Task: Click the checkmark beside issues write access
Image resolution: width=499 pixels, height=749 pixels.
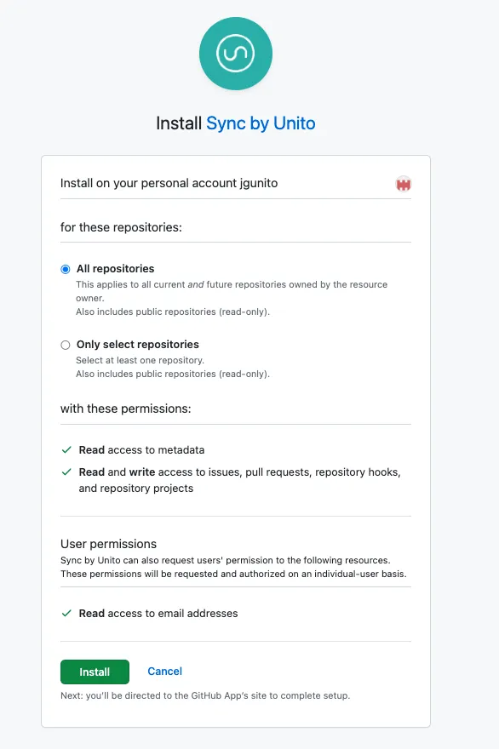Action: point(66,471)
